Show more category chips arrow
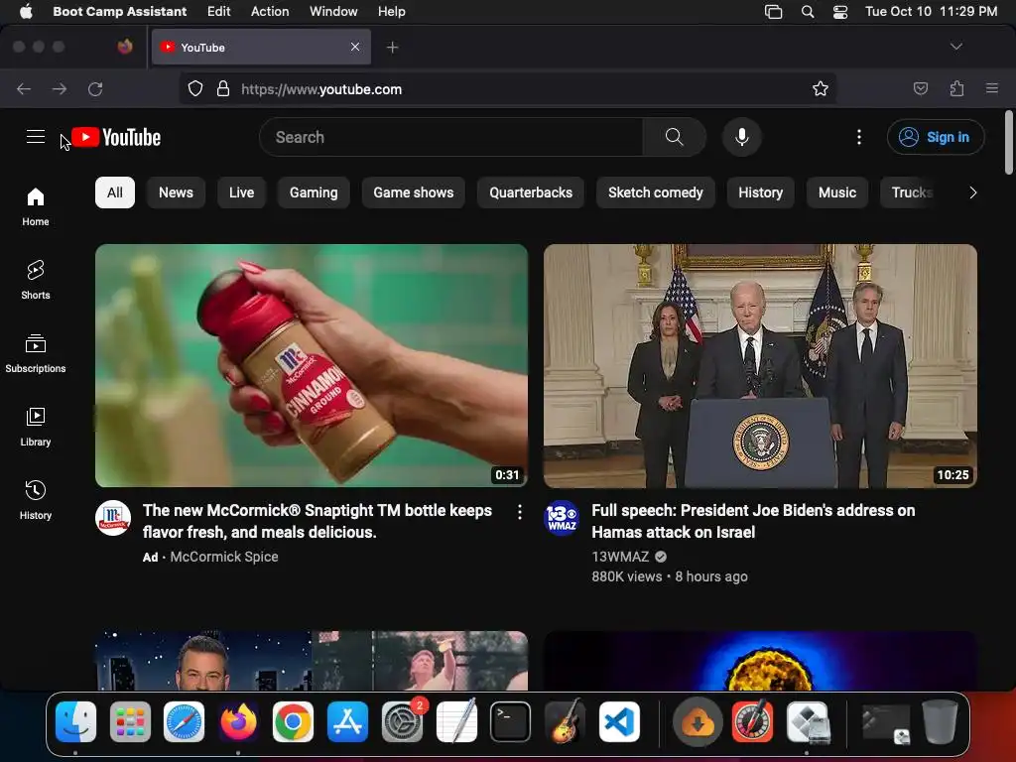Viewport: 1016px width, 762px height. click(x=972, y=192)
